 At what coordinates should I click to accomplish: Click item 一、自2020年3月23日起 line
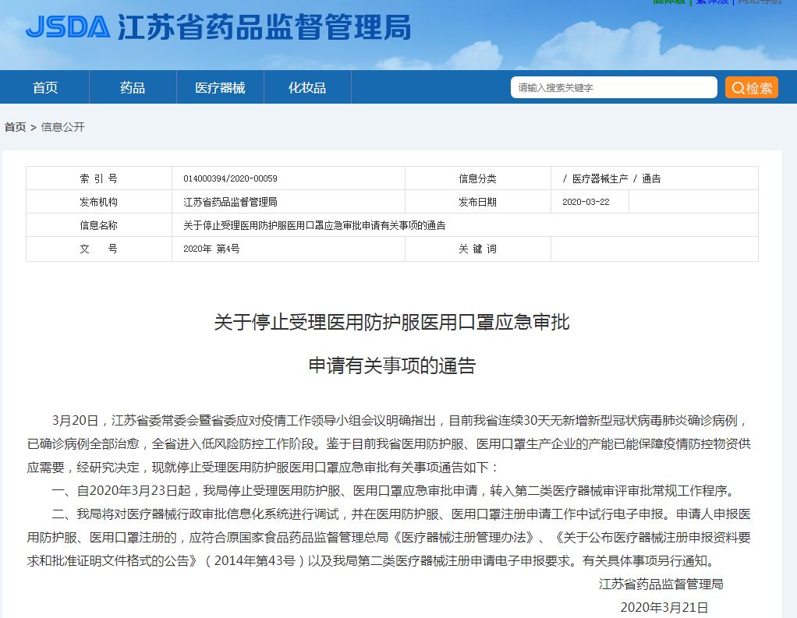(x=395, y=490)
